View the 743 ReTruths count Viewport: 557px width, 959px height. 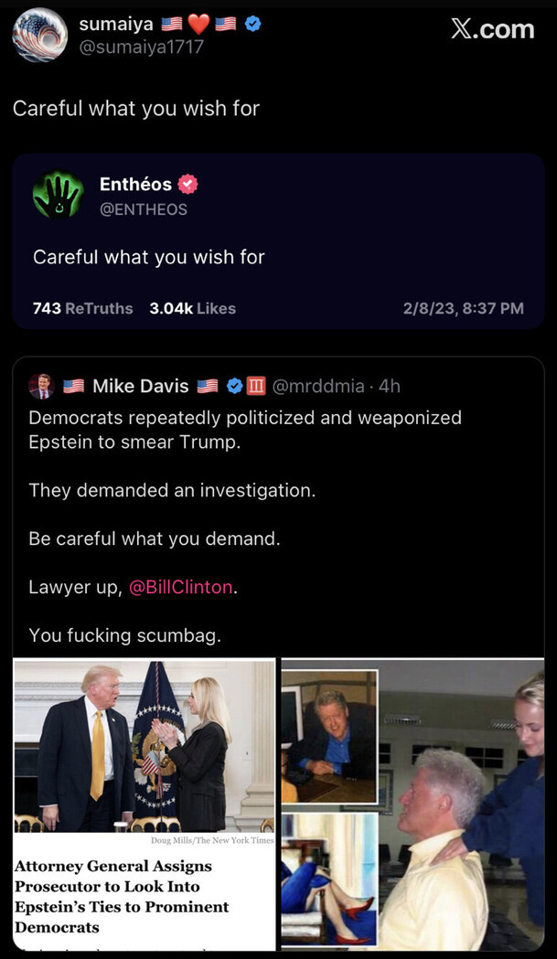pyautogui.click(x=82, y=308)
